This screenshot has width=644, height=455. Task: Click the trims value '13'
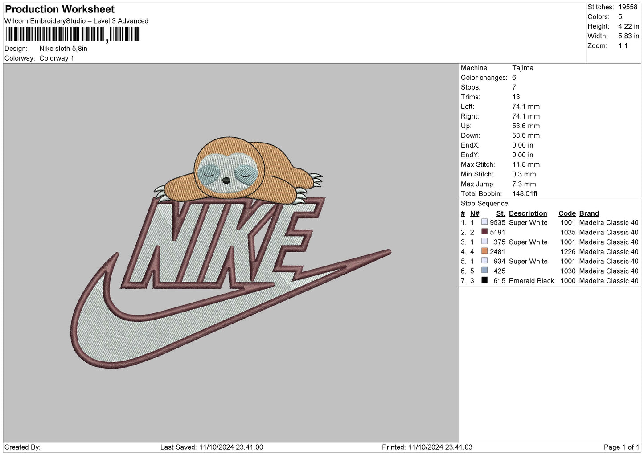[516, 97]
